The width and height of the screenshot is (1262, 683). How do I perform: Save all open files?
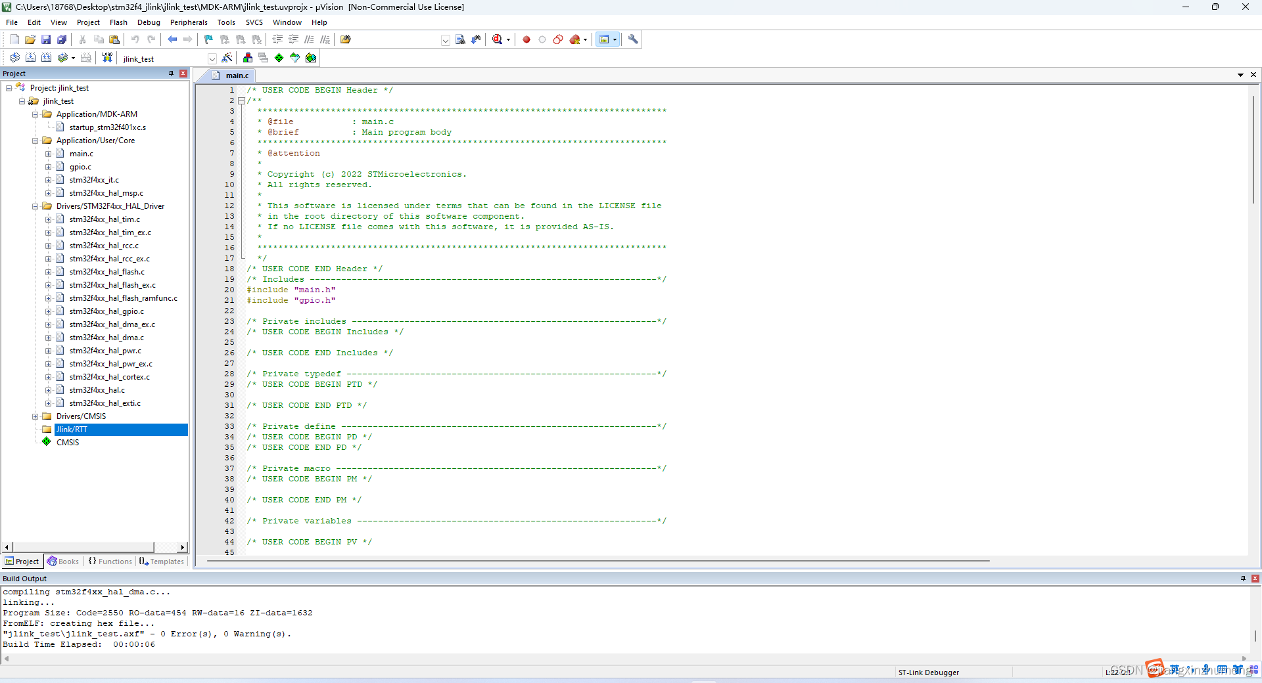(x=61, y=39)
